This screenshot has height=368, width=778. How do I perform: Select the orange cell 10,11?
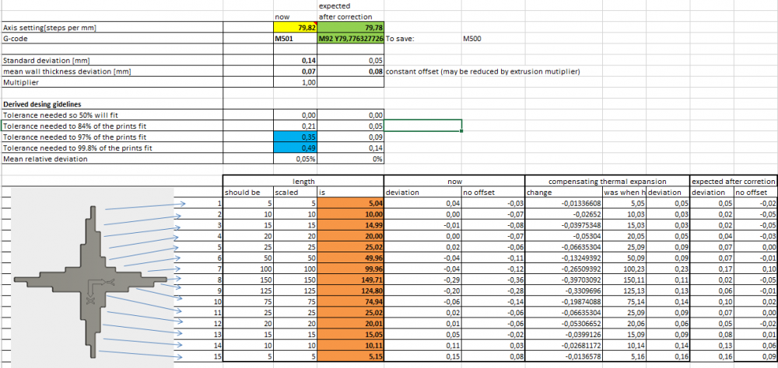[x=350, y=344]
